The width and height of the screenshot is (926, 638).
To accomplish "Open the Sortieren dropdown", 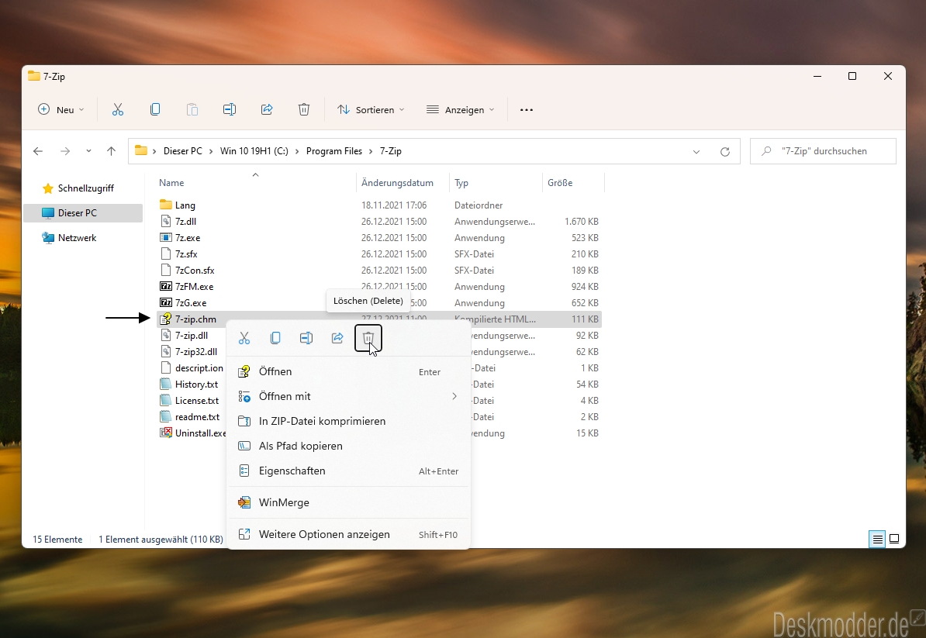I will click(370, 110).
